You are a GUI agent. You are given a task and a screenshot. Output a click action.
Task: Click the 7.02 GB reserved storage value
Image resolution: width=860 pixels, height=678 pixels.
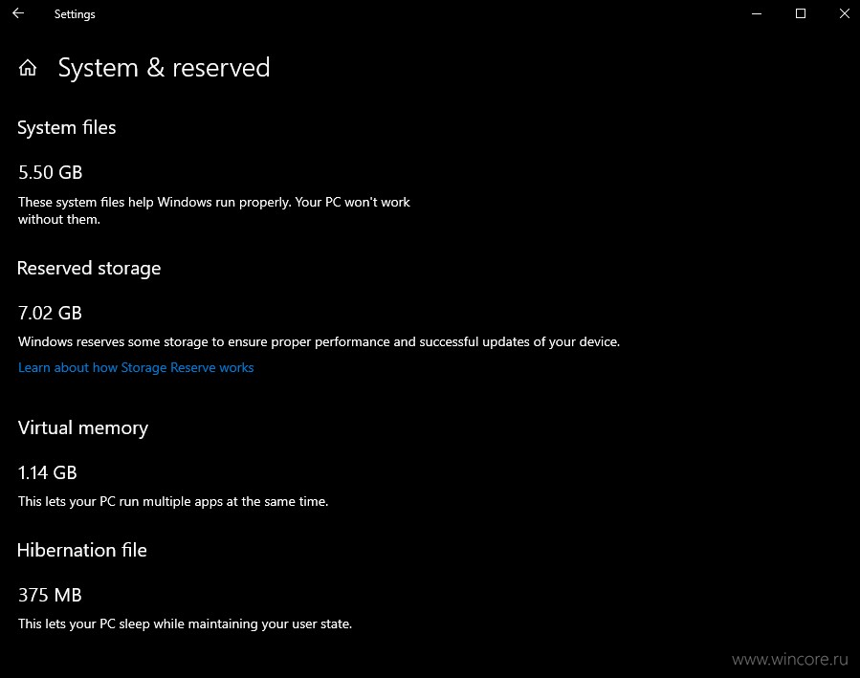pyautogui.click(x=50, y=313)
